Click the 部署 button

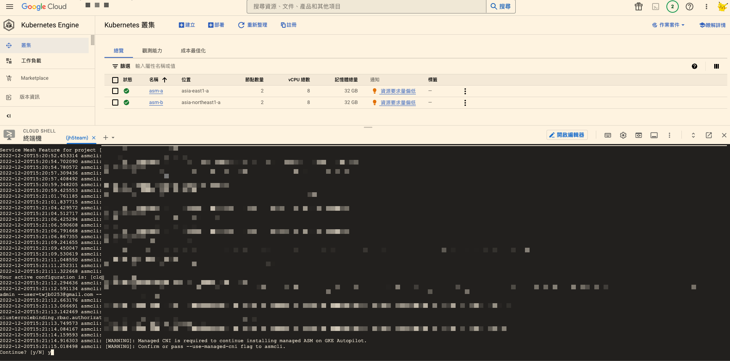point(216,25)
